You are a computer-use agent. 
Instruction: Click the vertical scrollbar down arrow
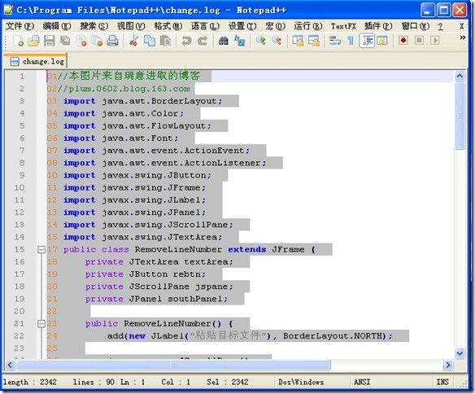pos(460,353)
